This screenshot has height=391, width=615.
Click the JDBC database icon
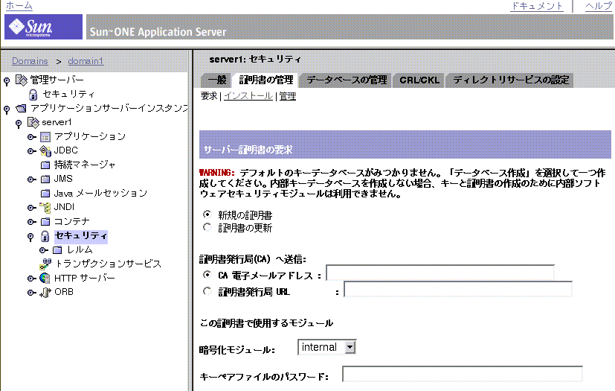45,150
